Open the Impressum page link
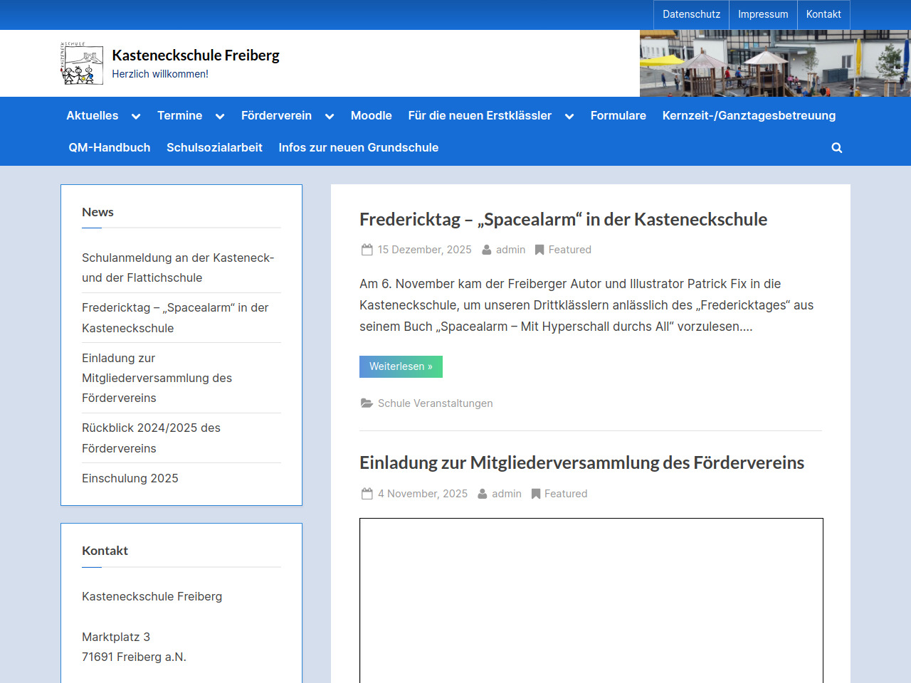The width and height of the screenshot is (911, 683). click(x=763, y=14)
